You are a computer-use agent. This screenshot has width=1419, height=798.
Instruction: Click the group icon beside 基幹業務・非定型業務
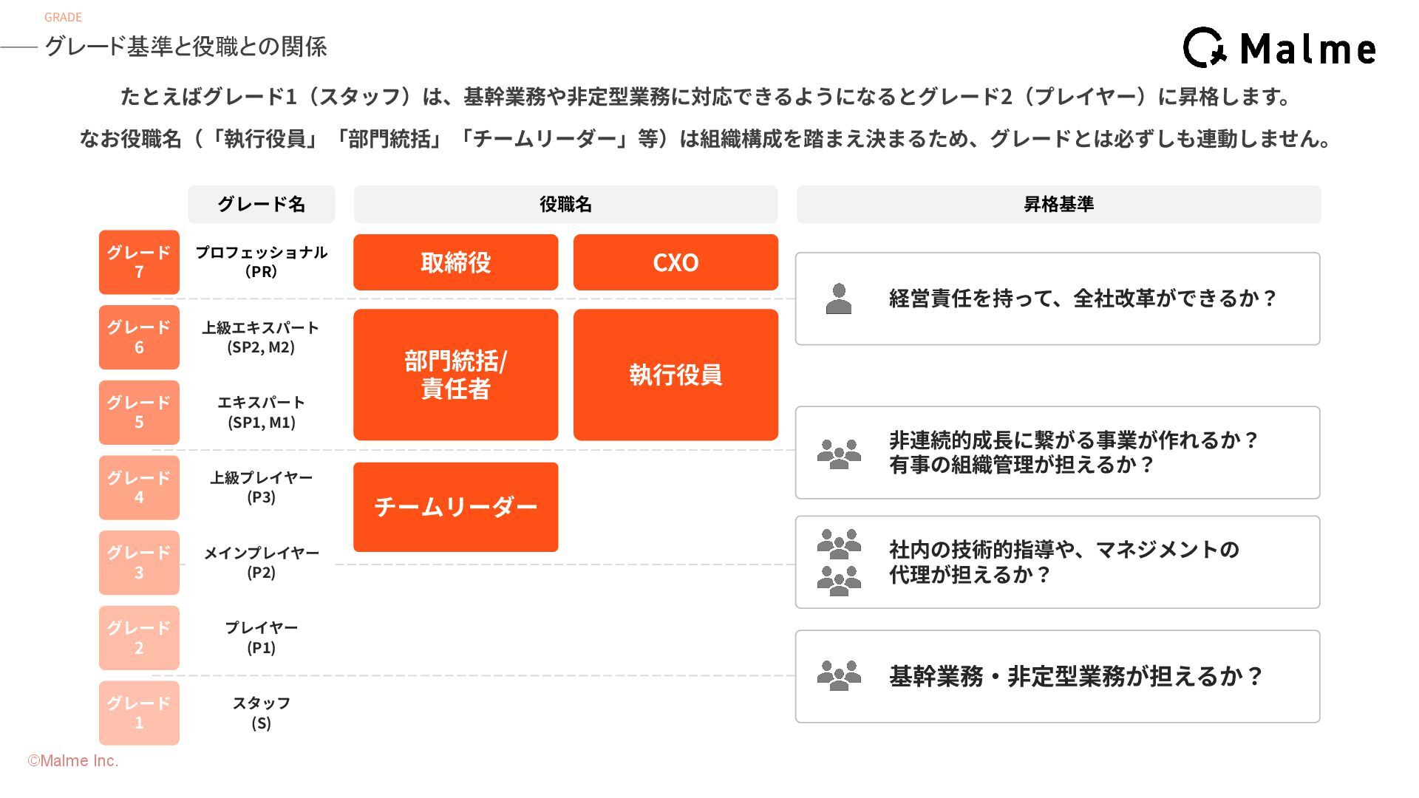click(x=839, y=675)
